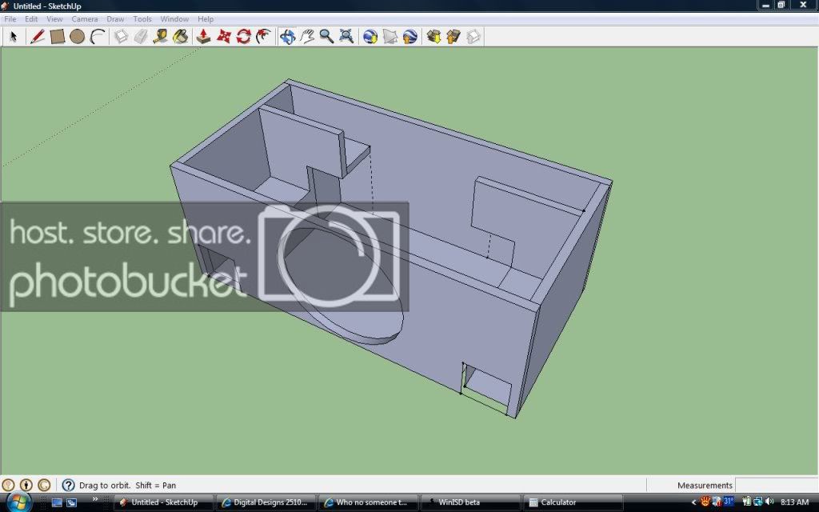The width and height of the screenshot is (819, 512).
Task: Switch to WinISD beta taskbar button
Action: click(x=470, y=502)
